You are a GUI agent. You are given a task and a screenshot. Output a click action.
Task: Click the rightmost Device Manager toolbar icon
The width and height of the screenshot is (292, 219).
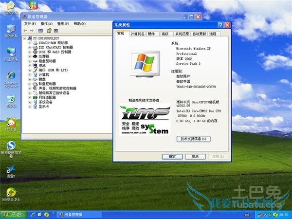(56, 31)
